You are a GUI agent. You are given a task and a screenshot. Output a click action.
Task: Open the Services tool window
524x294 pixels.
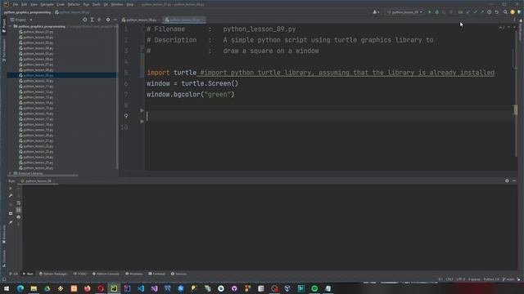tap(178, 274)
